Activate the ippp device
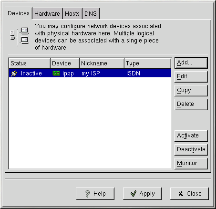Screen dimensions: 216x209 point(191,136)
